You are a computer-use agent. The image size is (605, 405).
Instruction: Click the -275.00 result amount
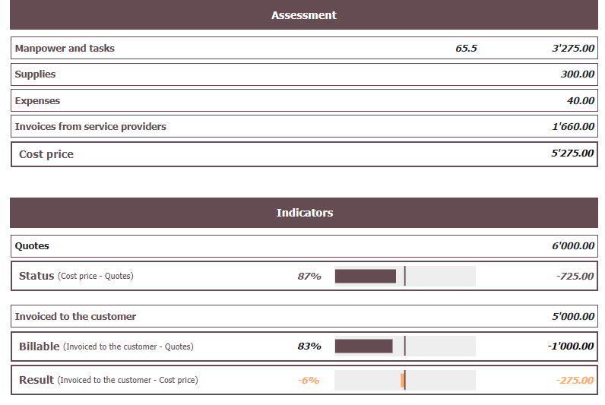(574, 380)
